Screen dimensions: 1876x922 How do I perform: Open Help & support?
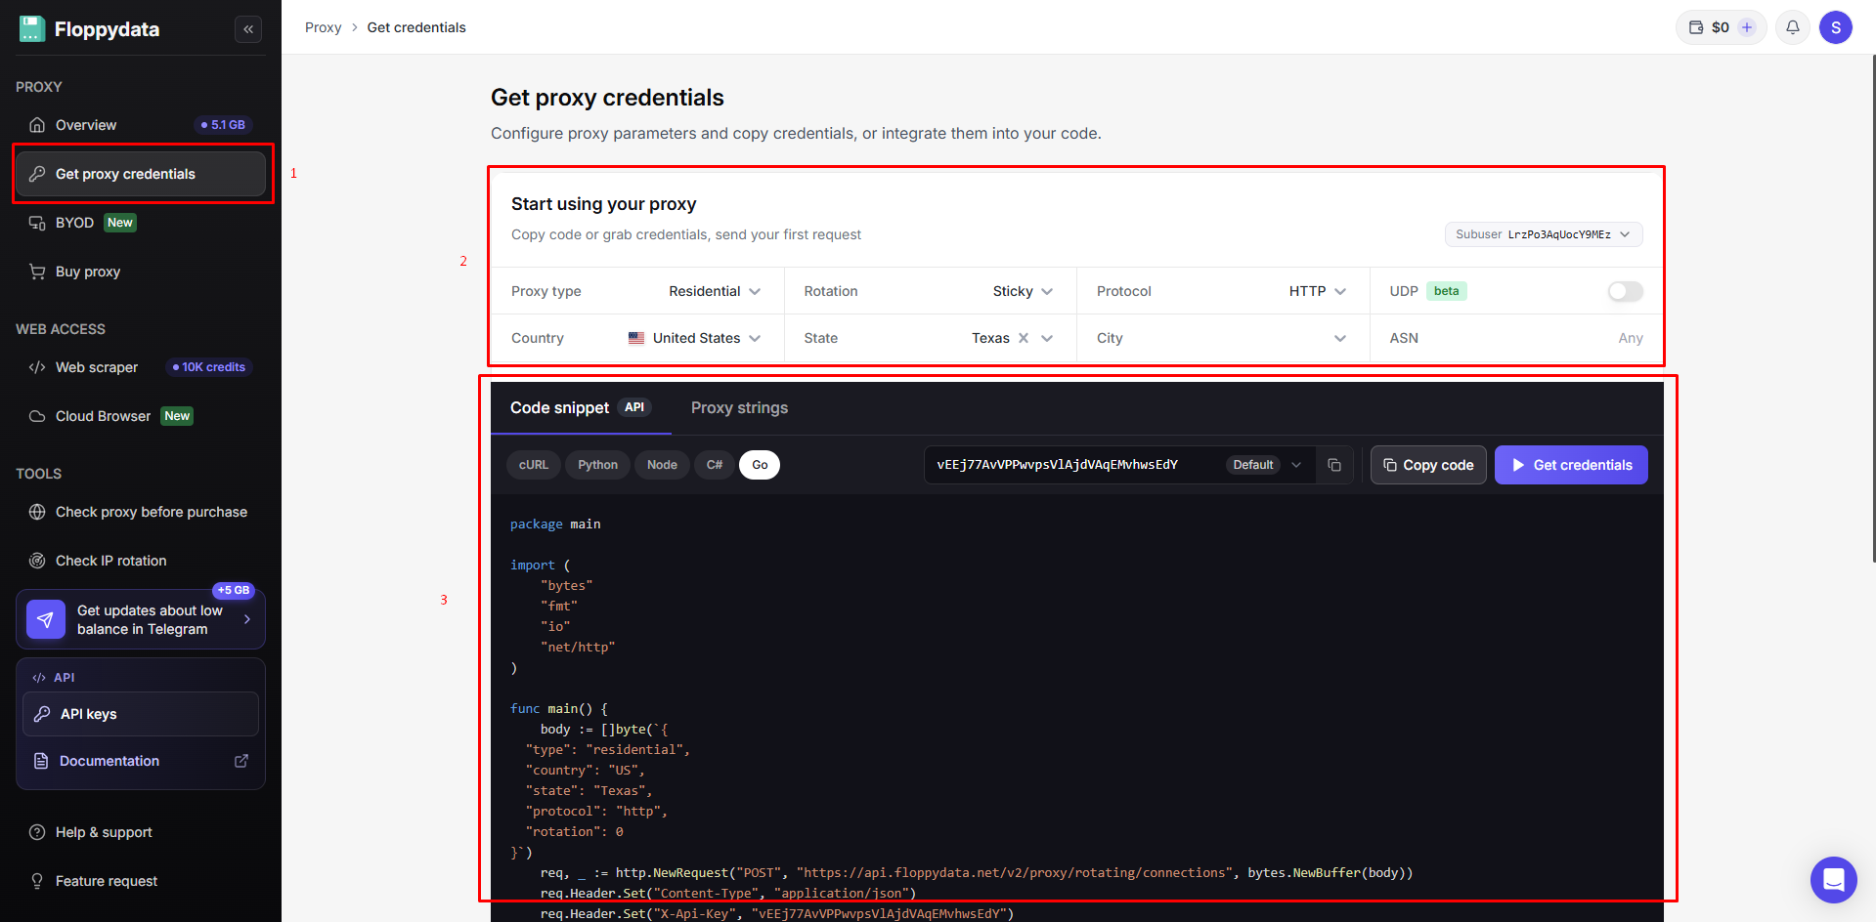click(x=141, y=832)
